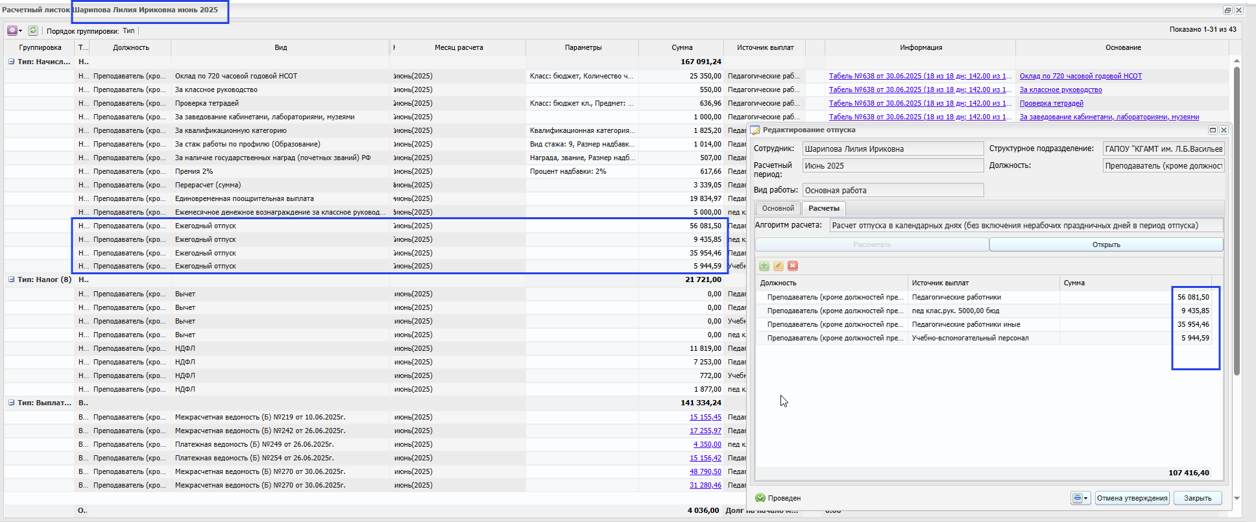Sort by Параметры column header
Image resolution: width=1256 pixels, height=522 pixels.
583,47
